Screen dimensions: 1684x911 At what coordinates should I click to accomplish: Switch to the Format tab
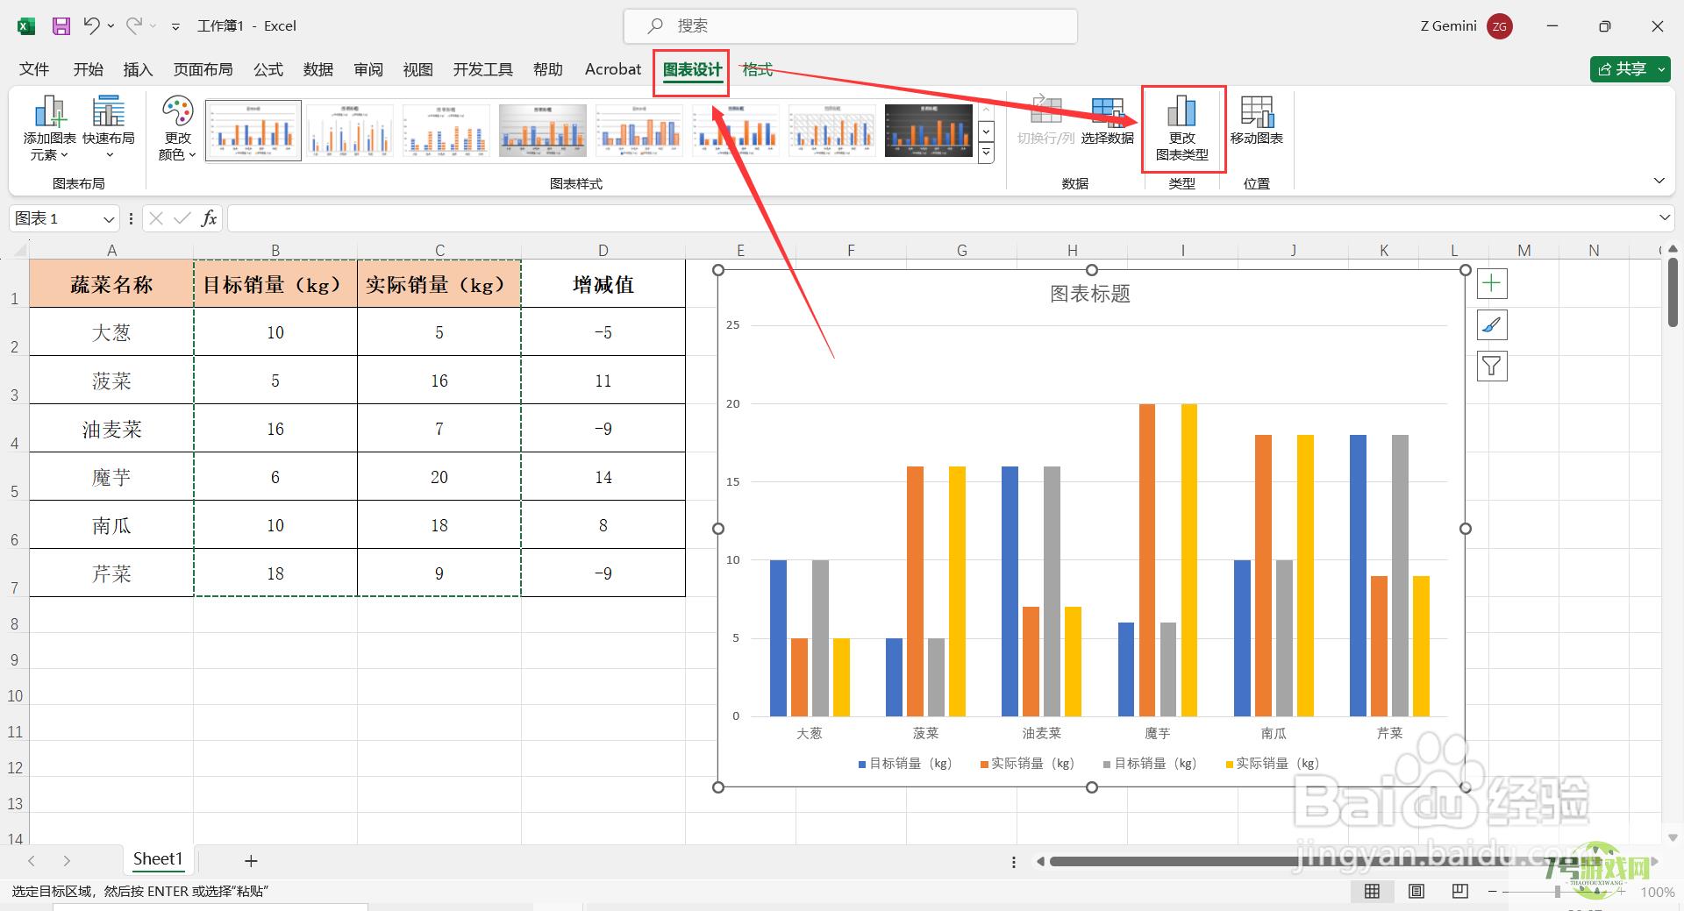click(757, 69)
